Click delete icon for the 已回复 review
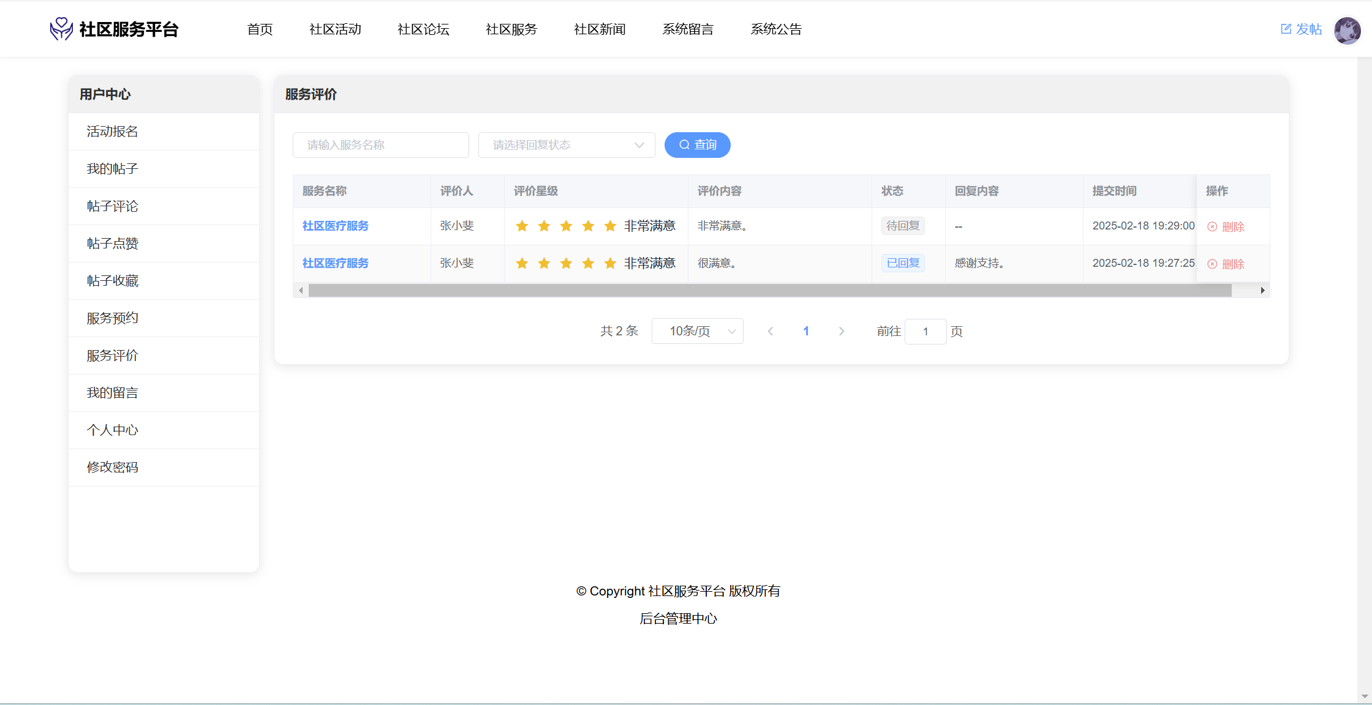 point(1212,264)
